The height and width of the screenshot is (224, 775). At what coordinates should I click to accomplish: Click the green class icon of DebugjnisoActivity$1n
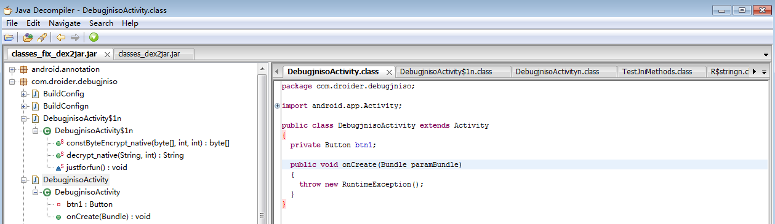pos(47,131)
